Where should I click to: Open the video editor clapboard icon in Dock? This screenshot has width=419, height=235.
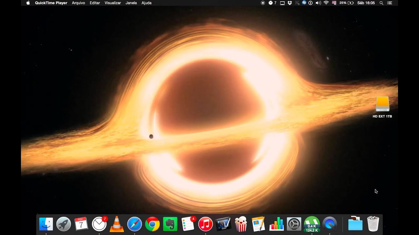click(223, 224)
